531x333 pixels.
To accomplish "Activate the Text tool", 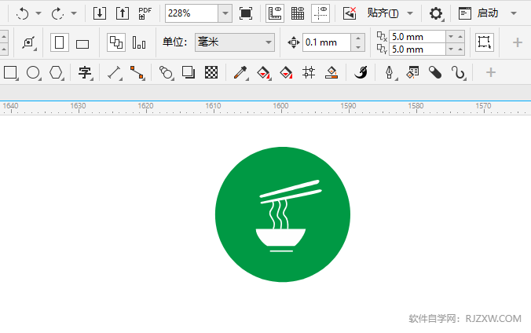I will pyautogui.click(x=85, y=73).
